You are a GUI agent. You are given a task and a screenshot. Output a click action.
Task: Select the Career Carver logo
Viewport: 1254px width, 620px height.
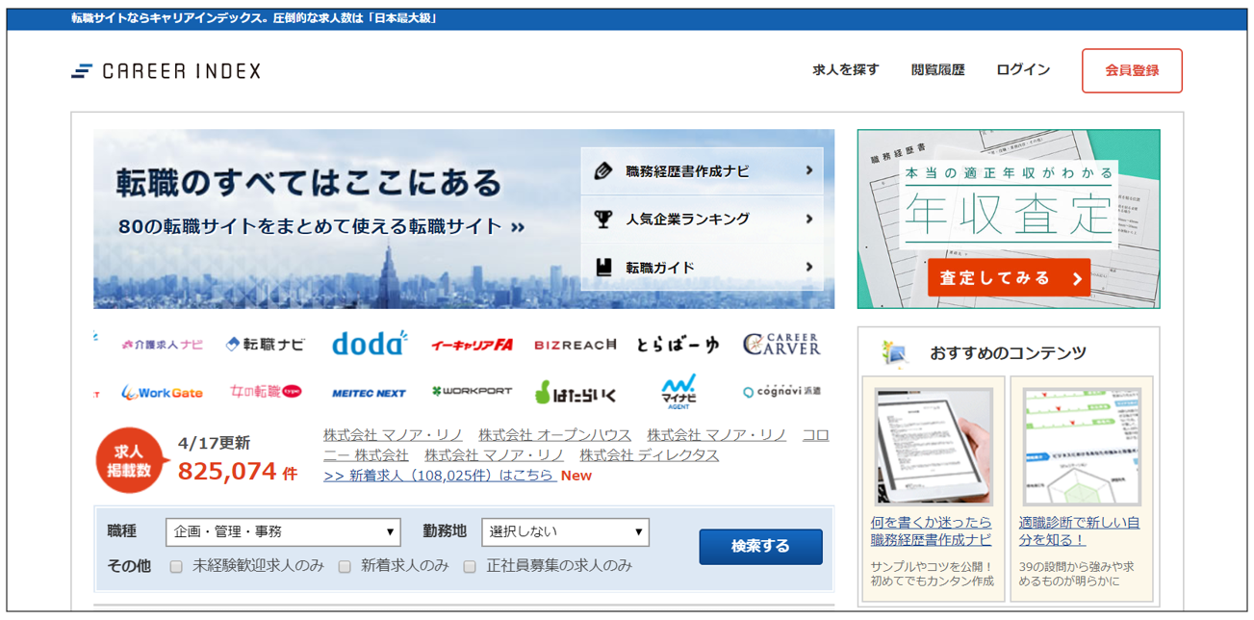[781, 344]
